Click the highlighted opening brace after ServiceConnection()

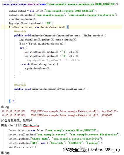(67, 27)
